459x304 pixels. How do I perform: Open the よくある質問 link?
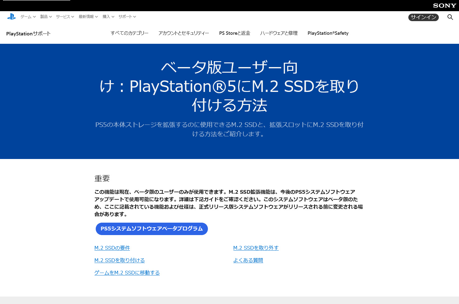click(x=248, y=260)
